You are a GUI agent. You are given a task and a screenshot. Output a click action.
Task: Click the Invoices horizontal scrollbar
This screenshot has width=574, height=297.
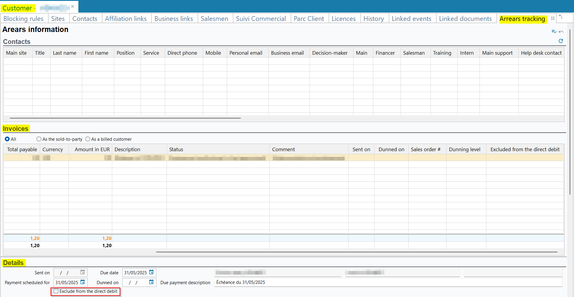tap(356, 252)
